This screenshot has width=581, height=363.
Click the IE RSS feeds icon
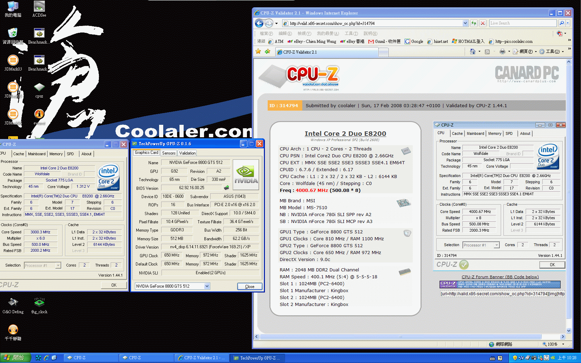[487, 52]
